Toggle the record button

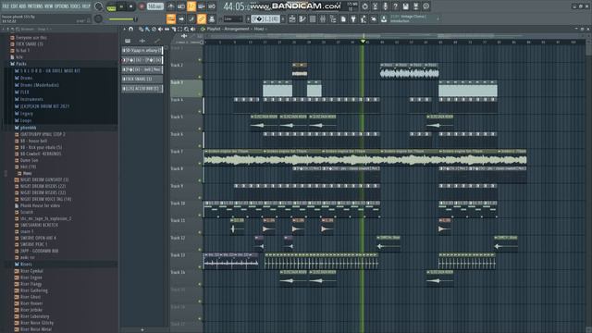point(142,6)
